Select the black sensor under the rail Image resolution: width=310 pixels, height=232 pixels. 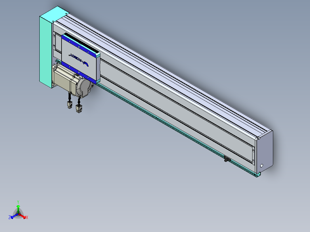[x=227, y=159]
